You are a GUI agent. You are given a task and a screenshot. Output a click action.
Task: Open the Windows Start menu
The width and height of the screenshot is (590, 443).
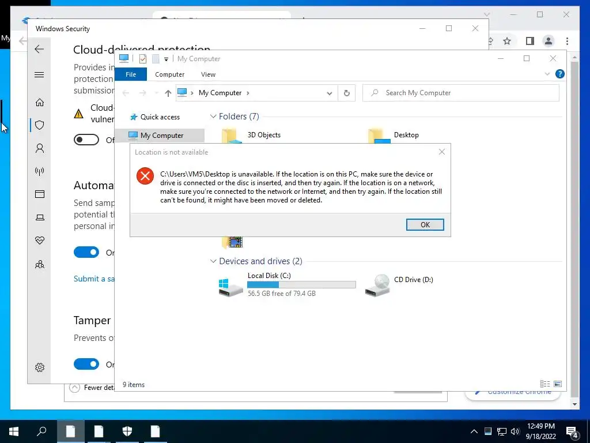14,431
